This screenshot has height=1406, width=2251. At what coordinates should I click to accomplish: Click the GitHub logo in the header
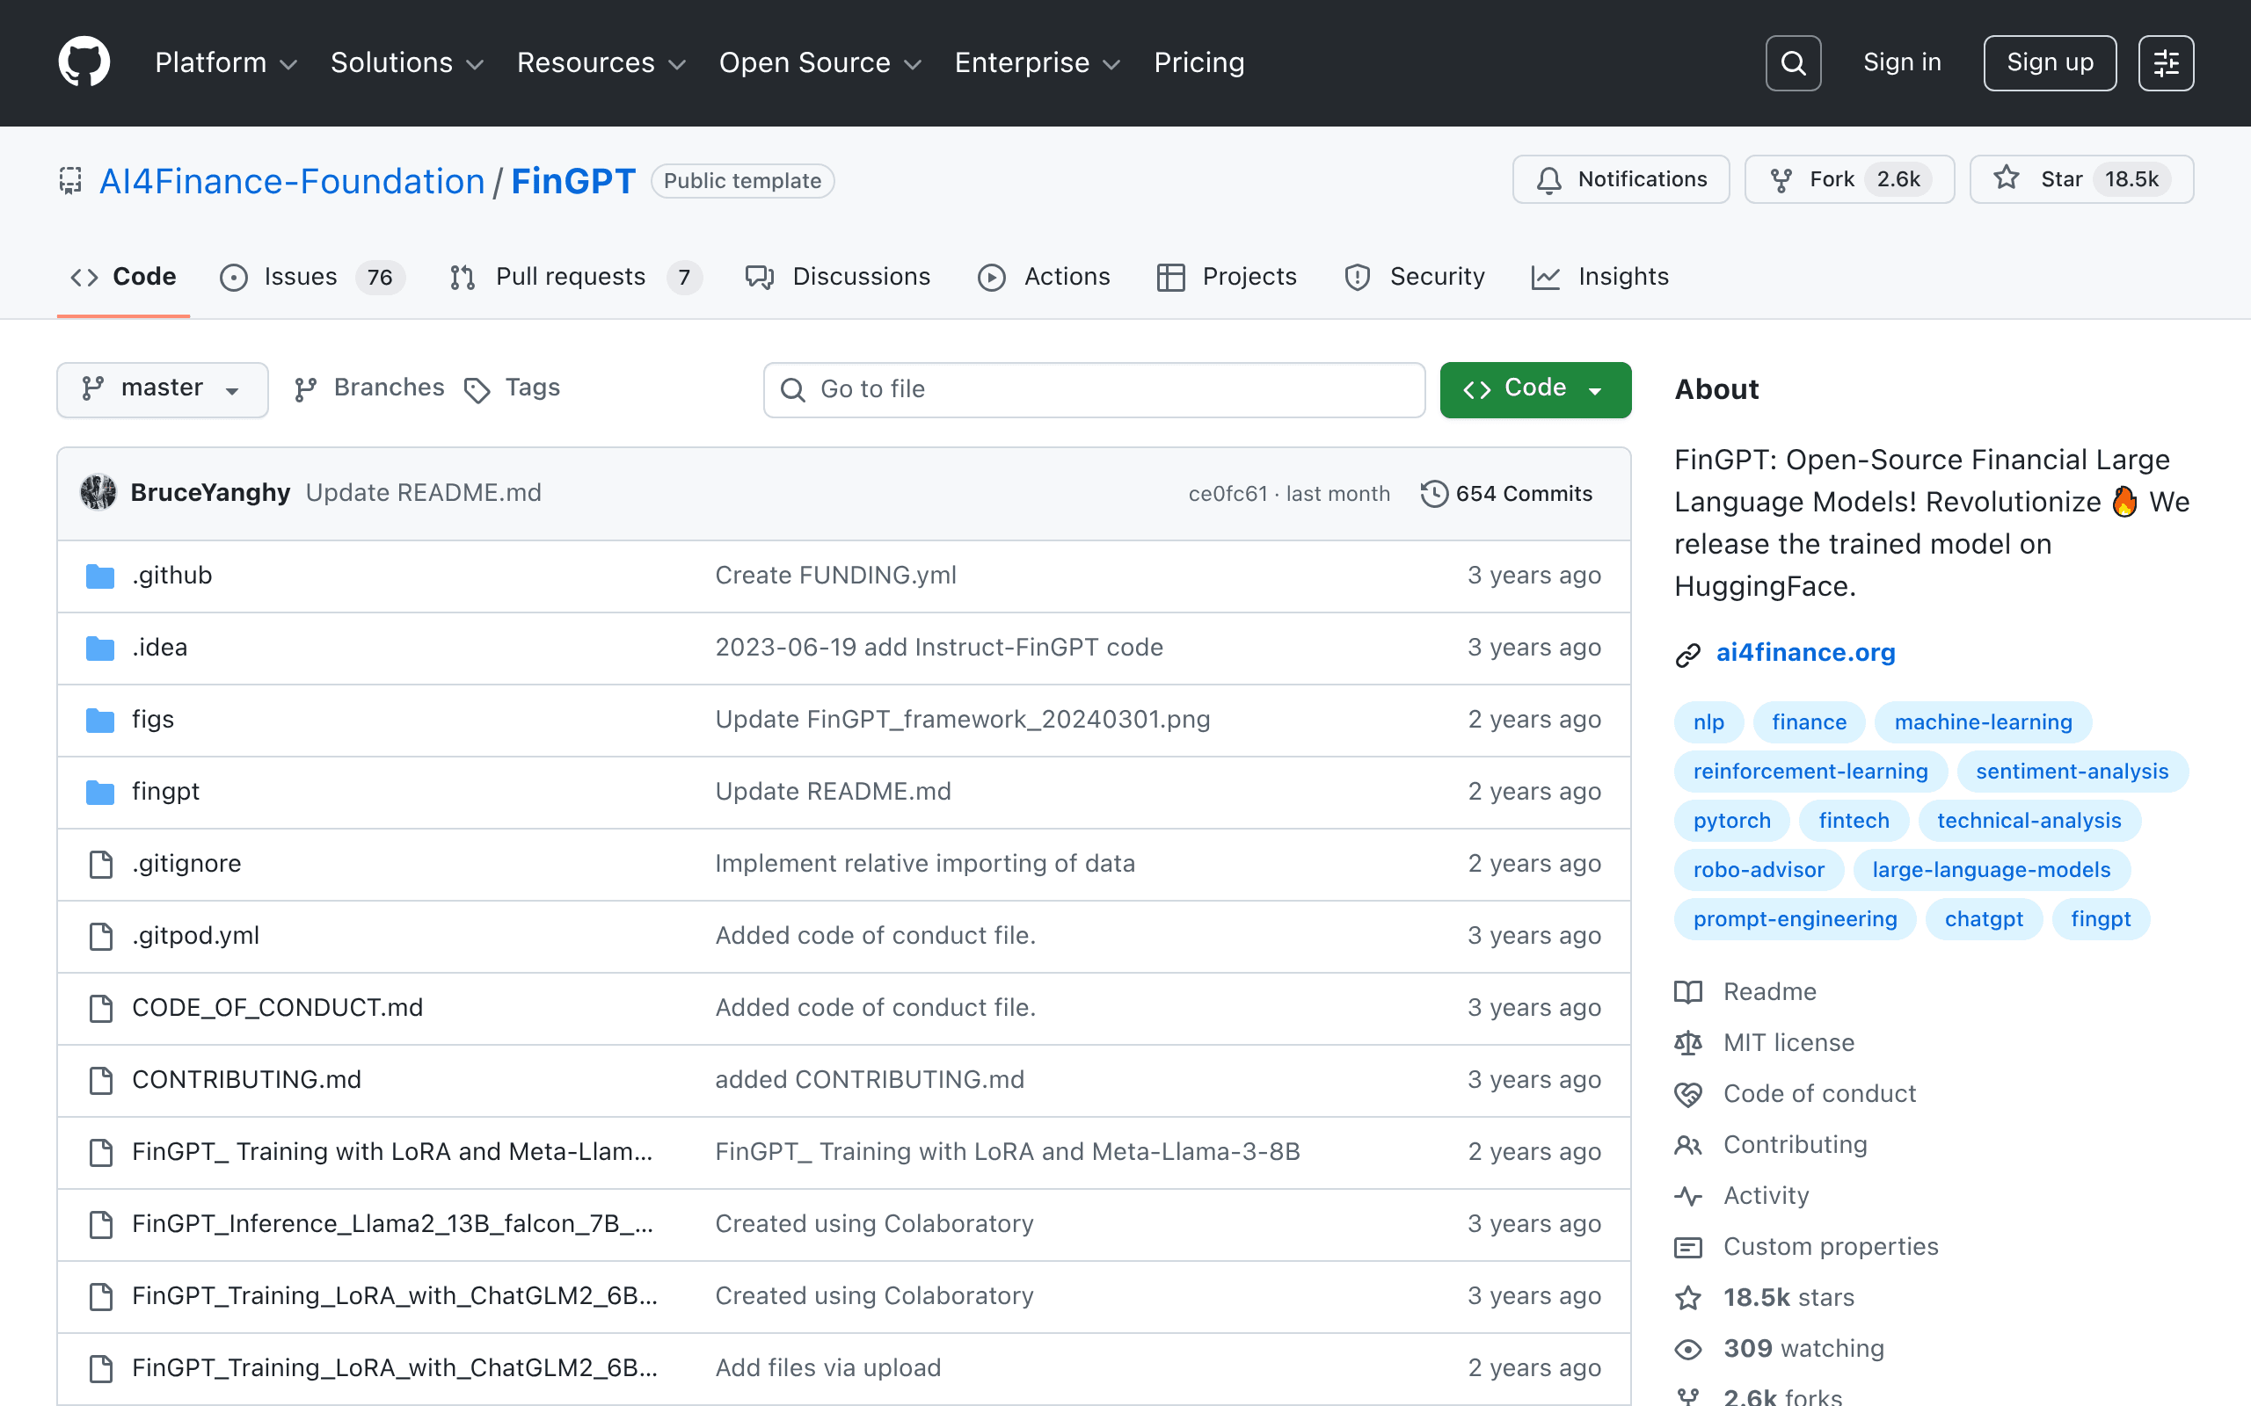click(x=84, y=62)
